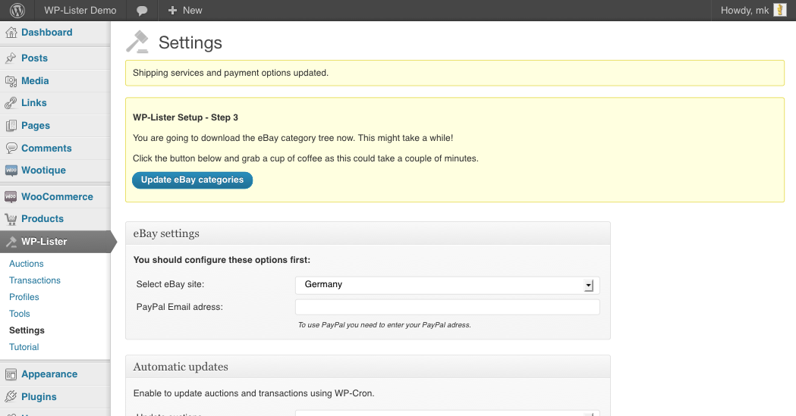Open the Products menu item
Viewport: 796px width, 416px height.
click(x=42, y=219)
